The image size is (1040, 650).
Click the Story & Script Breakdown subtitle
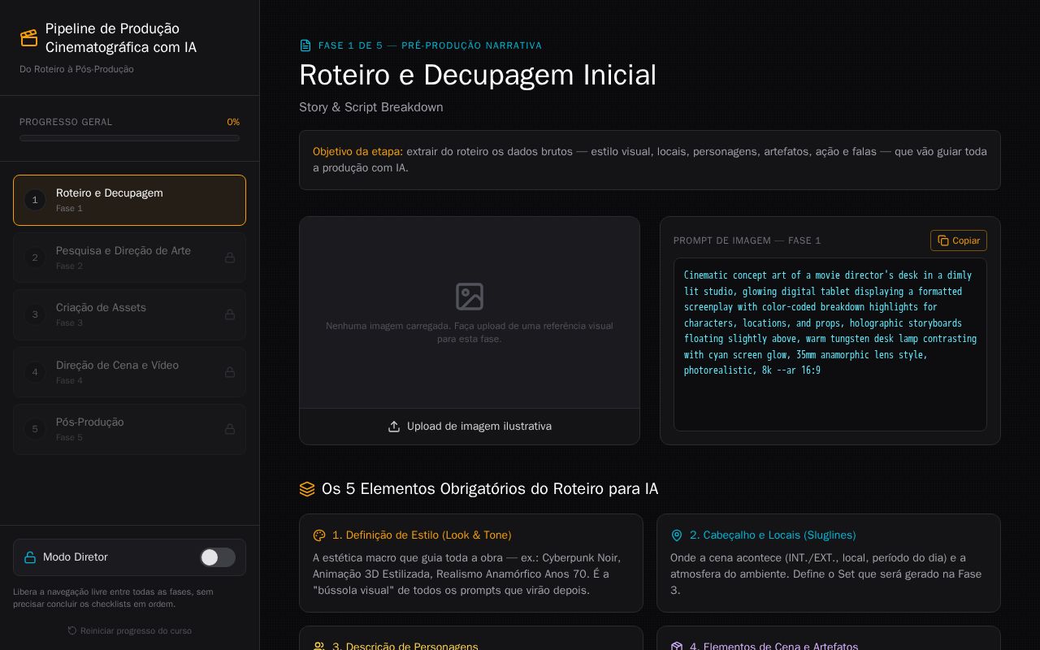371,107
